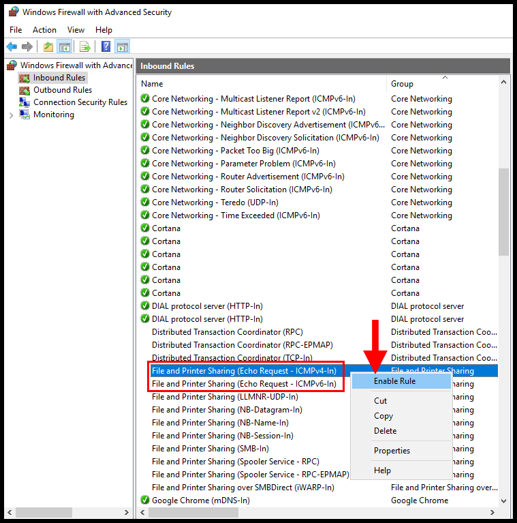Select the File and Printer Sharing (Echo Request - ICMPv4-In) rule

244,371
